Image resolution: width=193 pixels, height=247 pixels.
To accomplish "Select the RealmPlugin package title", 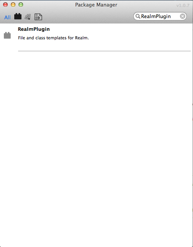I will pos(34,29).
